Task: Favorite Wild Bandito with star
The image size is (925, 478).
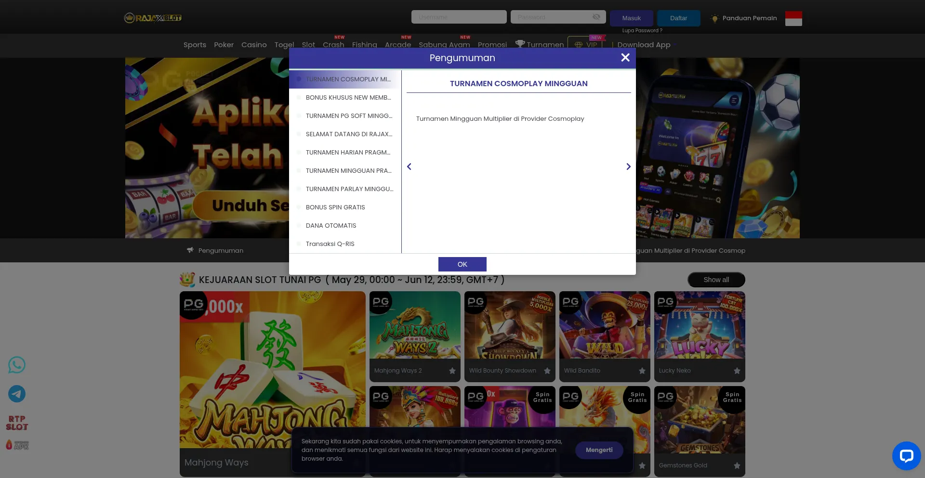Action: click(642, 371)
